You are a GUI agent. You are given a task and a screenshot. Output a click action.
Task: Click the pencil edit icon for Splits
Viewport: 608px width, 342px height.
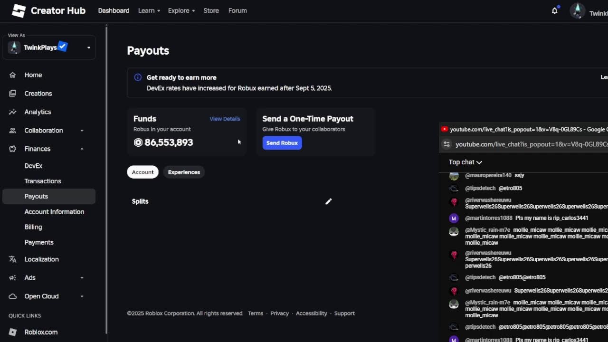(328, 201)
